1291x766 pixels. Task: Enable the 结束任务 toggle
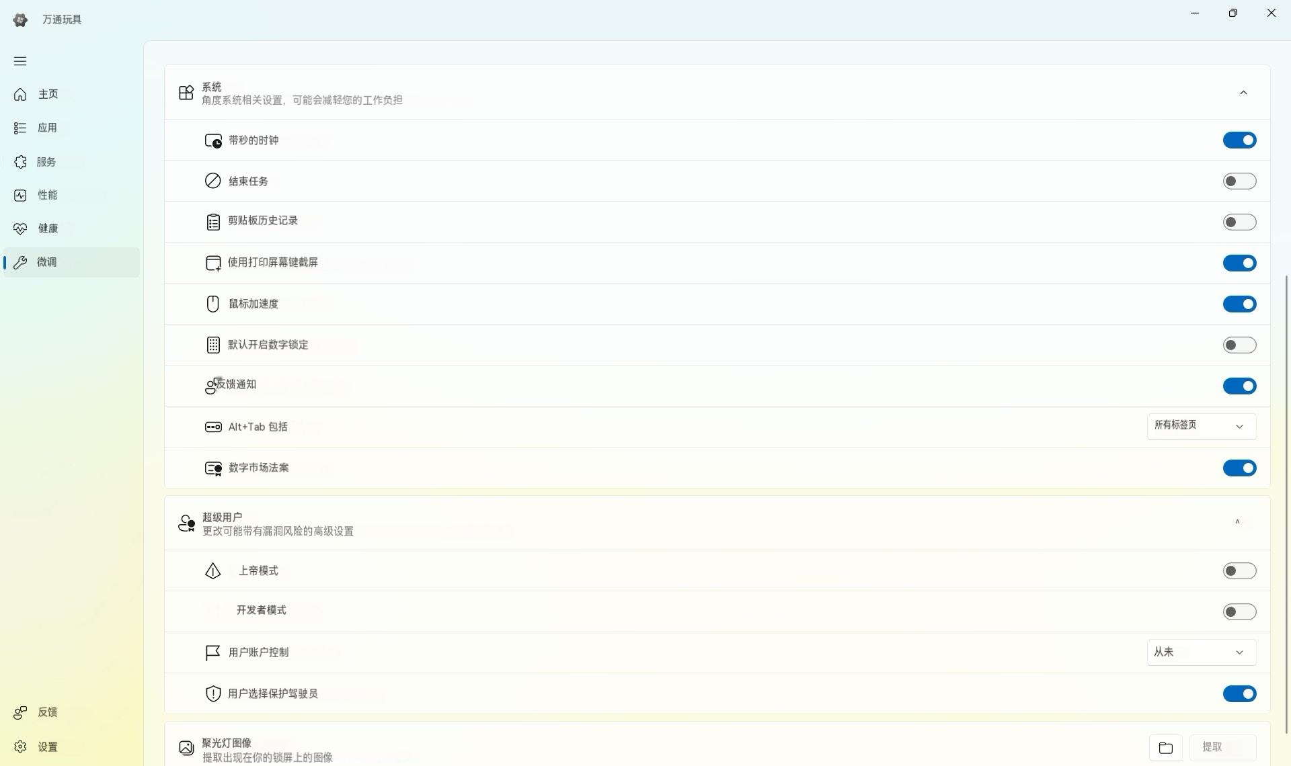click(1239, 181)
